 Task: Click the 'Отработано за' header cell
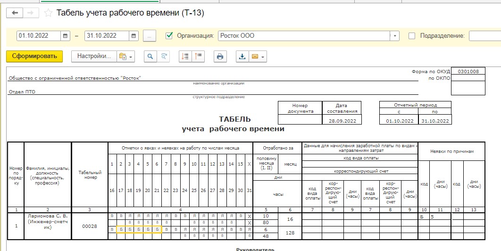click(277, 148)
